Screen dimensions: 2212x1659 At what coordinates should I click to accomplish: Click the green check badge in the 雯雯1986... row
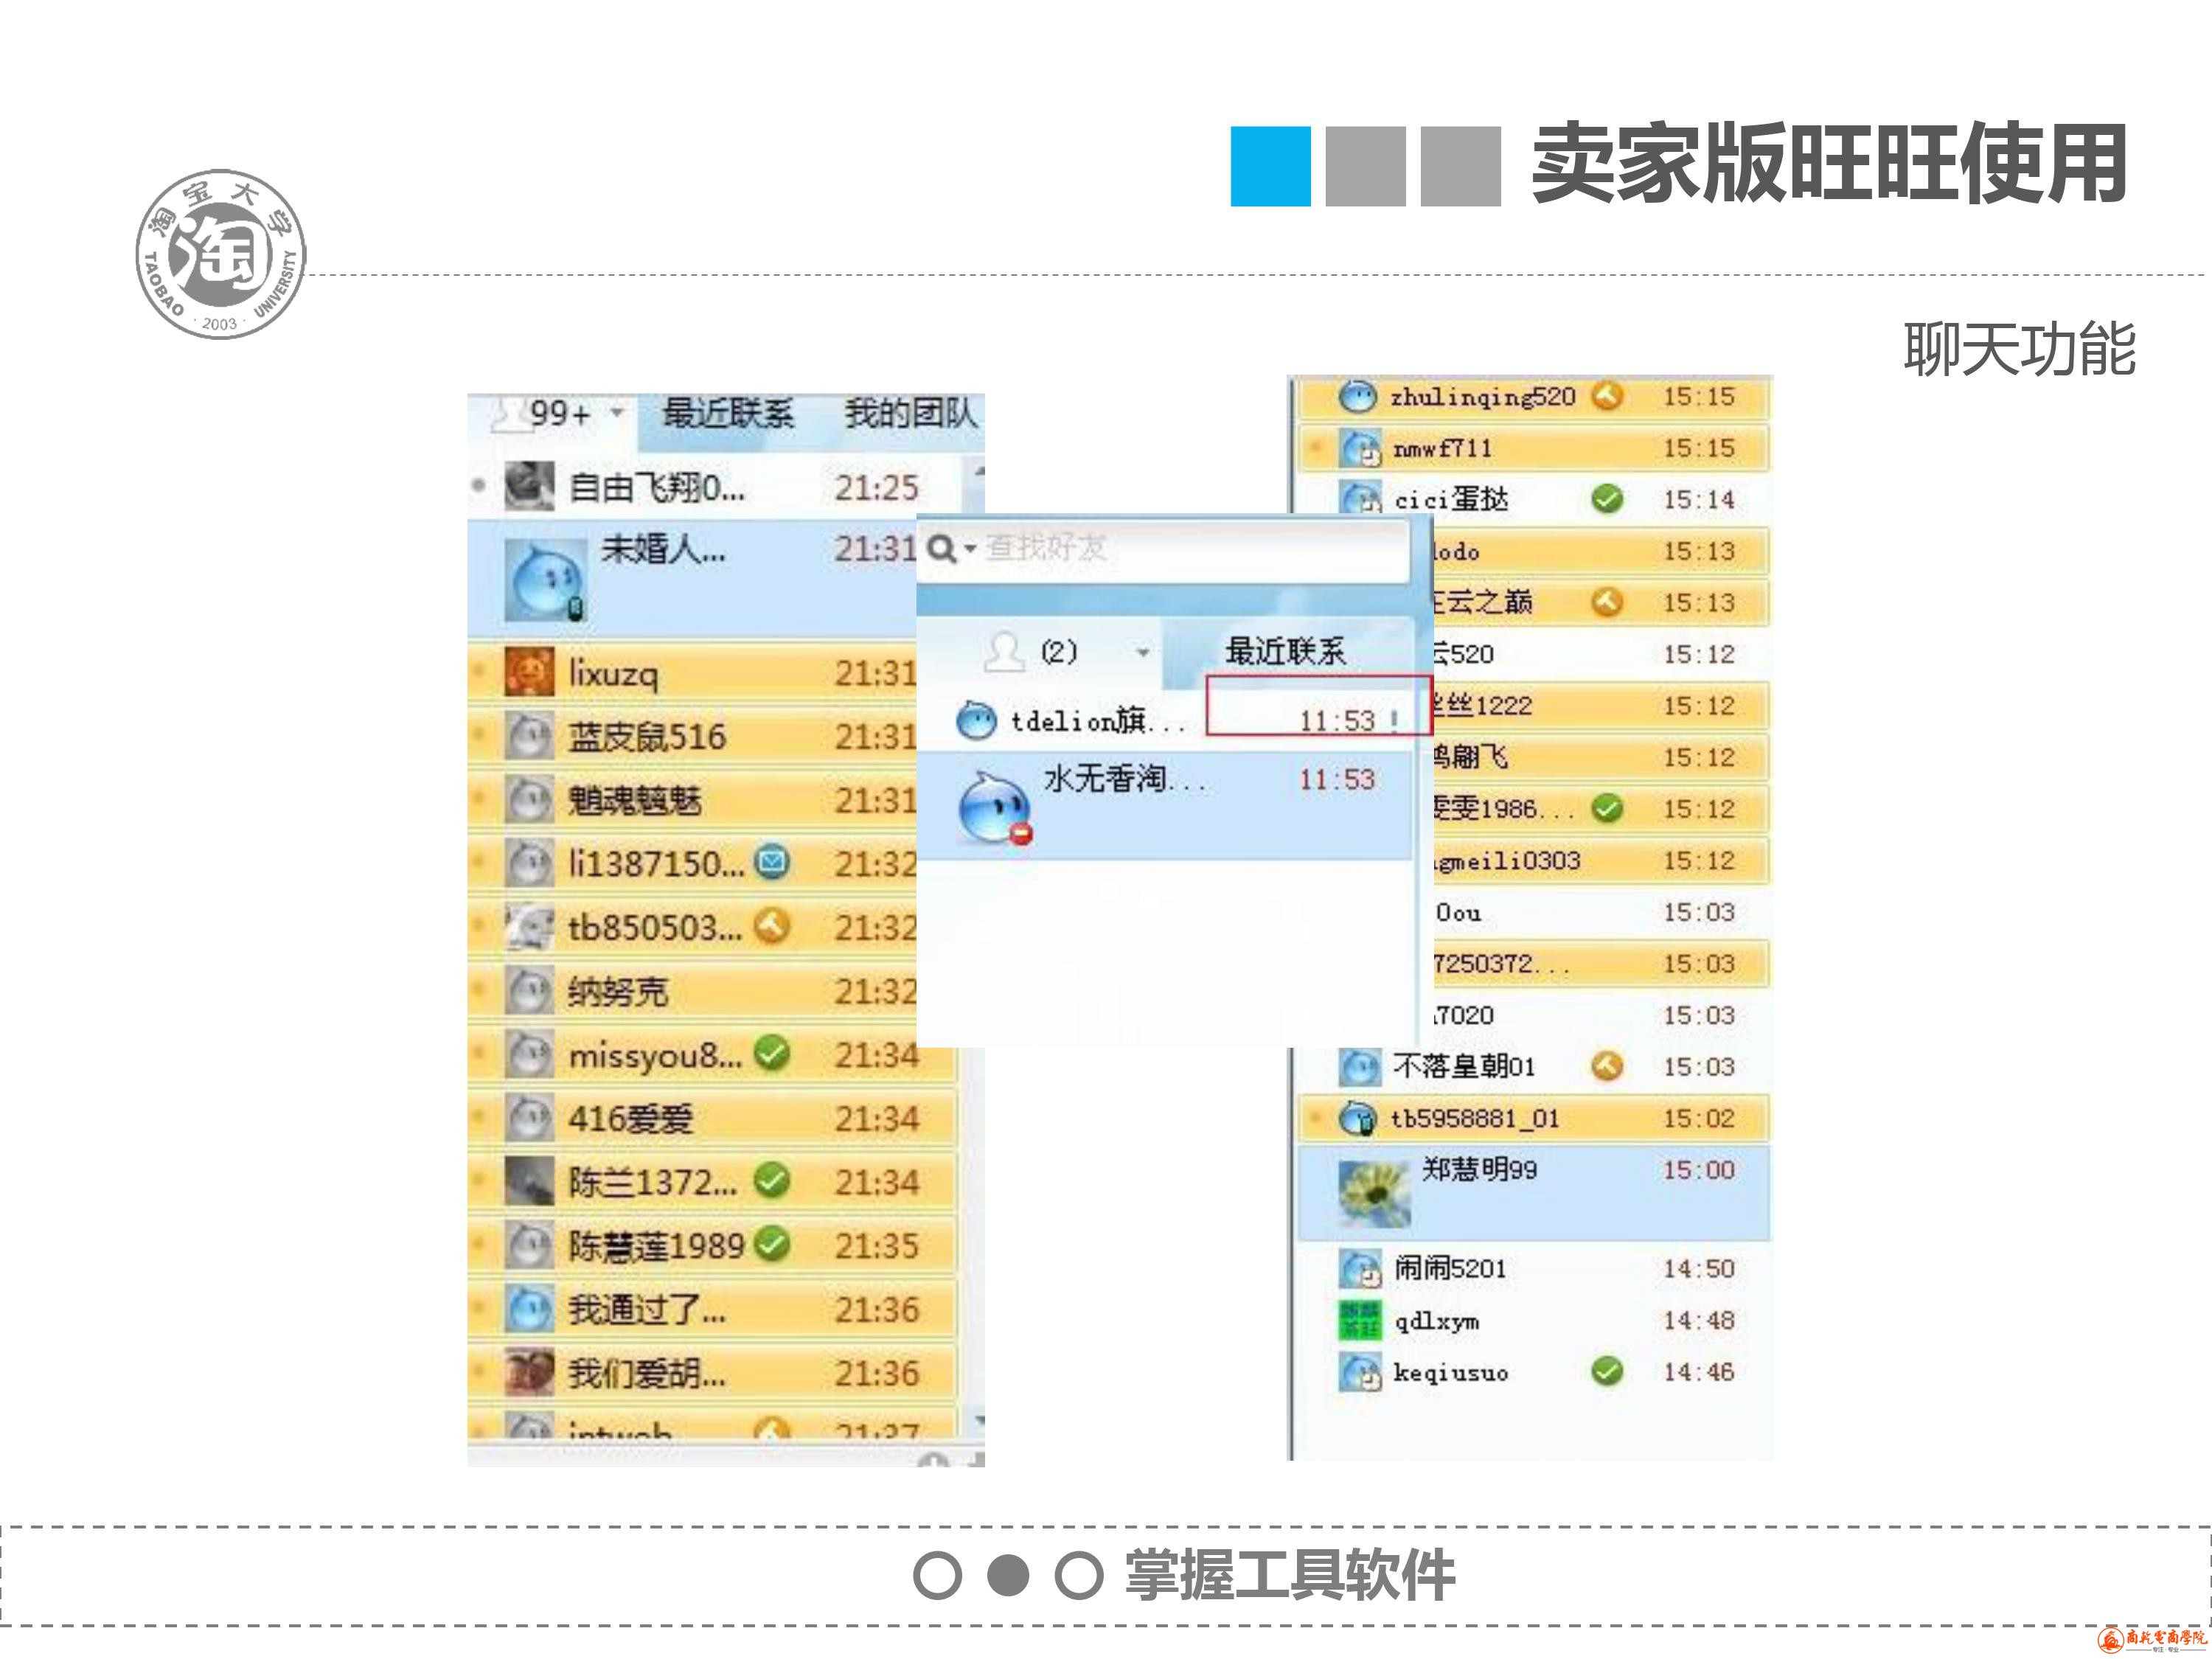coord(1607,808)
